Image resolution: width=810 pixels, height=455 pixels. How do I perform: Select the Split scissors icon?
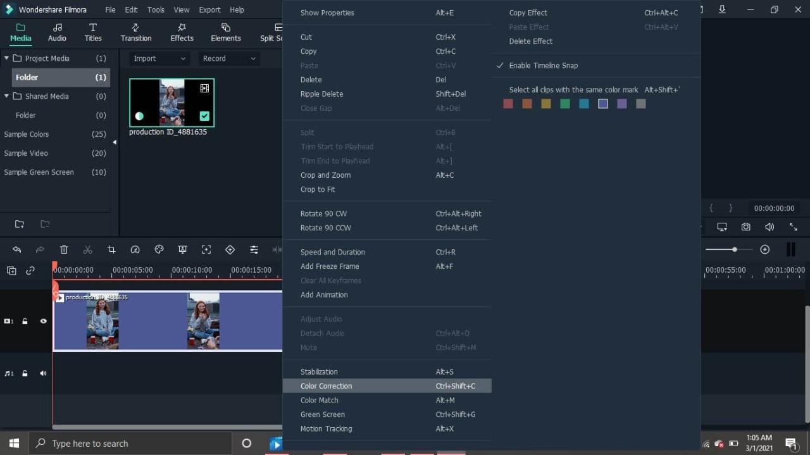(x=88, y=249)
